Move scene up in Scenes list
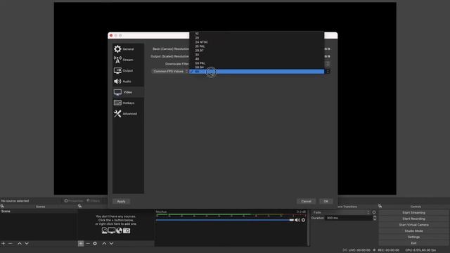The height and width of the screenshot is (253, 450). tap(20, 244)
